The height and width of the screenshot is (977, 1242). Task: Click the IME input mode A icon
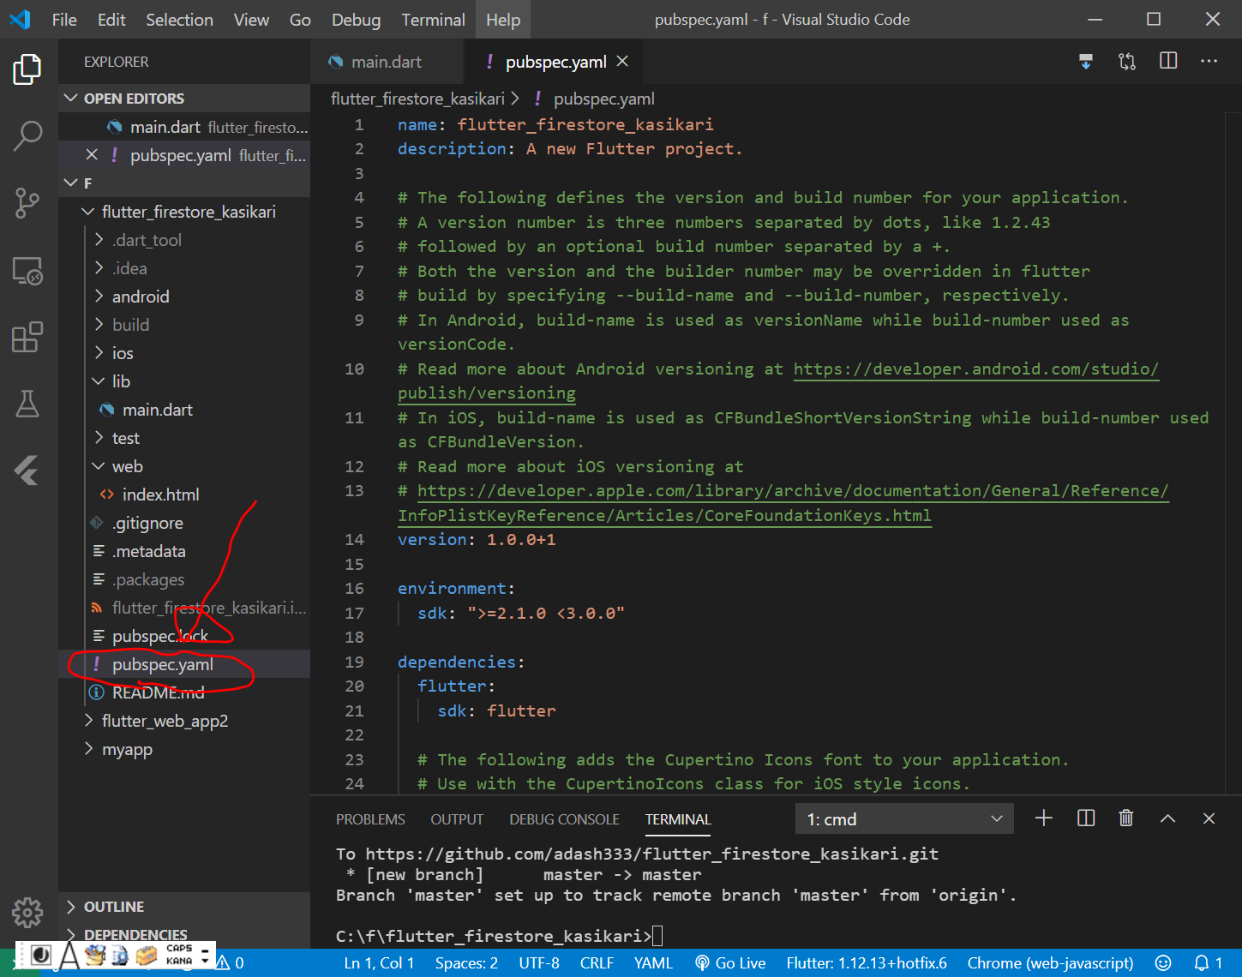tap(69, 956)
